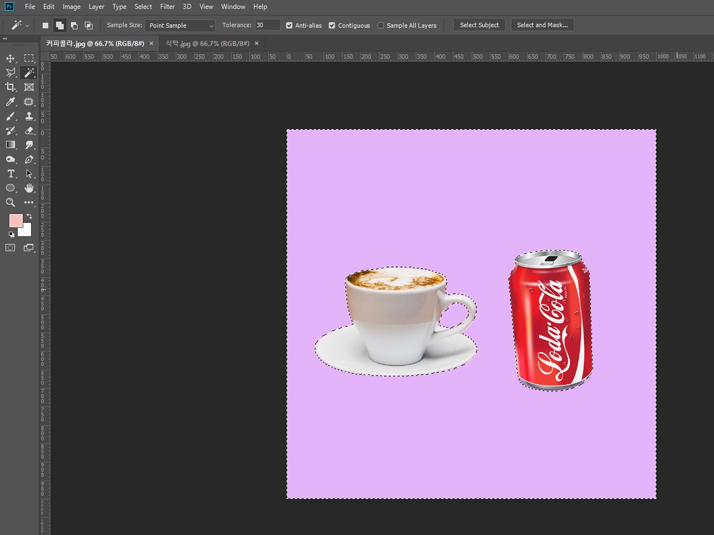Screen dimensions: 714x535
Task: Select the Patch healing tool
Action: tap(29, 101)
